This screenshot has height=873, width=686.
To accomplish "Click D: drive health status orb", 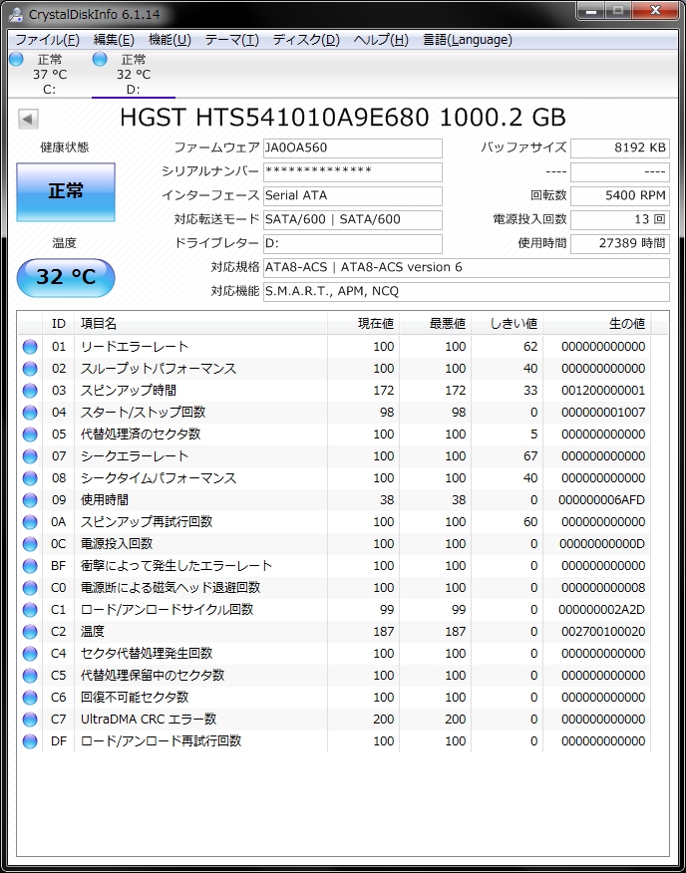I will click(100, 60).
